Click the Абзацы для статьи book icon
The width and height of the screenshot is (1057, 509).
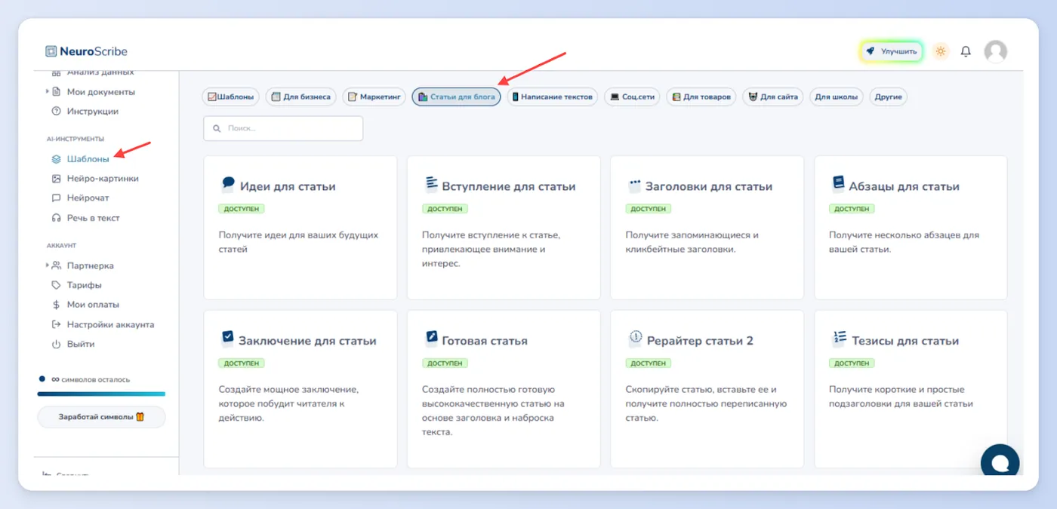pos(838,184)
